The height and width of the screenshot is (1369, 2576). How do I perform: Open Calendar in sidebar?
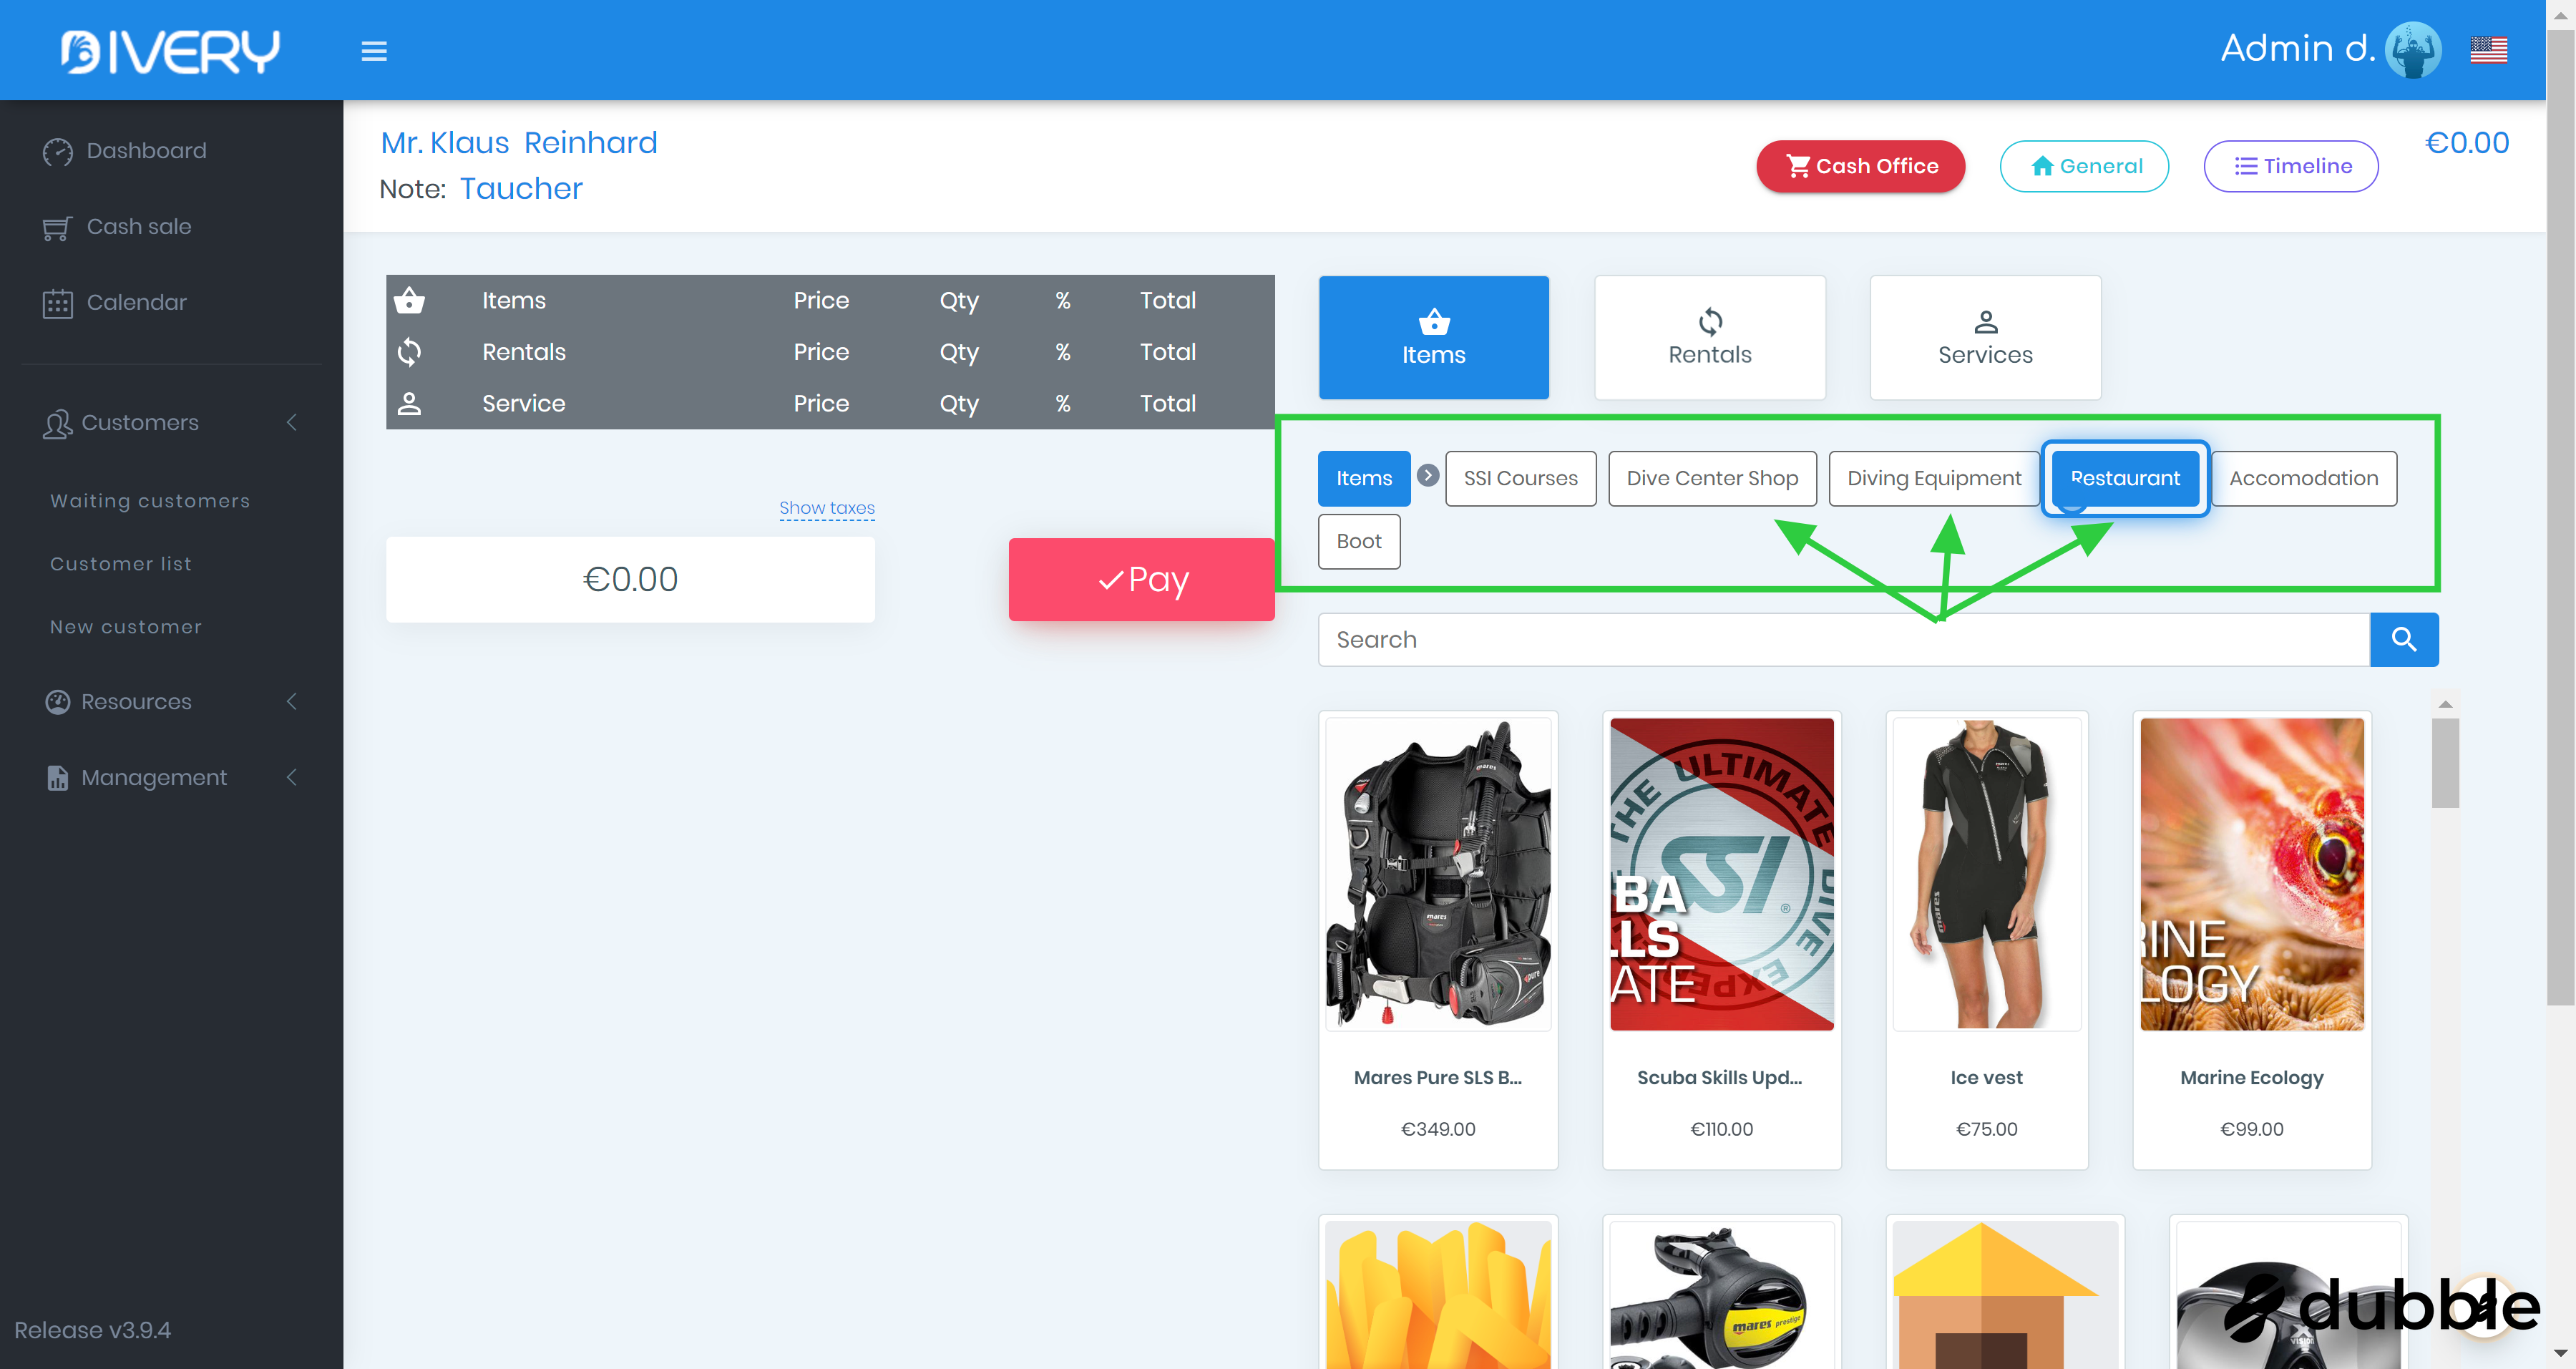[x=136, y=303]
